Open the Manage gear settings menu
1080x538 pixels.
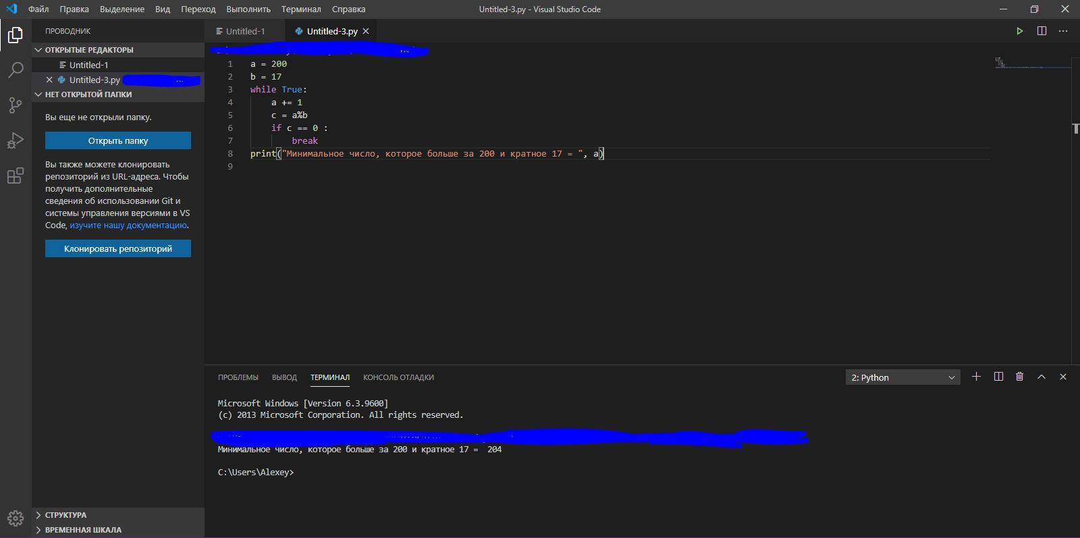[x=15, y=518]
